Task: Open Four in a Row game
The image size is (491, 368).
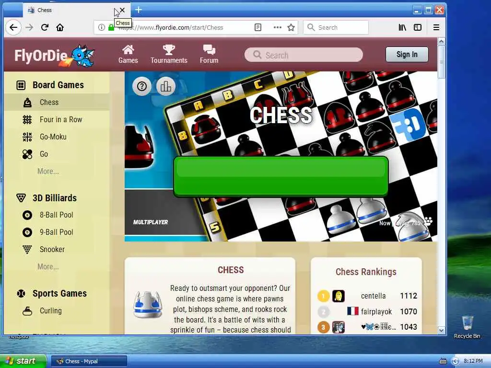Action: click(x=57, y=119)
